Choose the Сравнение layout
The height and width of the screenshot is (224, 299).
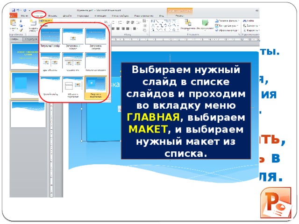(73, 62)
